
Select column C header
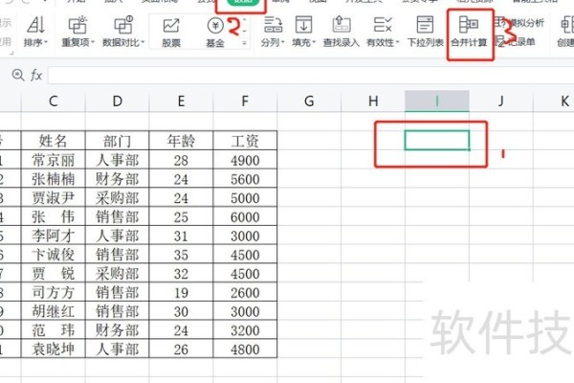pyautogui.click(x=53, y=101)
